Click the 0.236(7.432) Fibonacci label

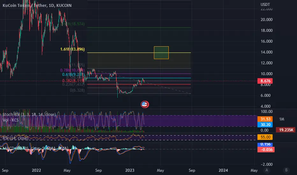coord(74,84)
